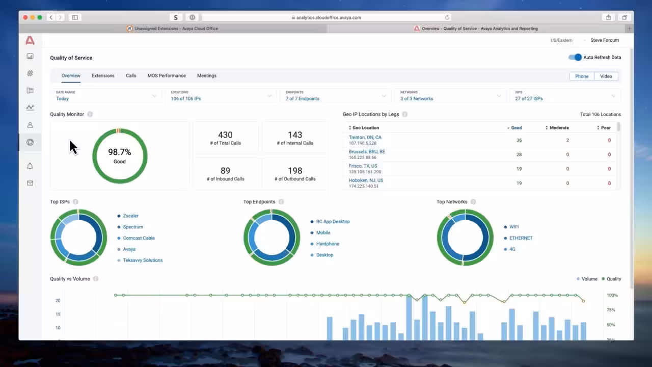652x367 pixels.
Task: Open the envelope messages icon
Action: coord(30,183)
